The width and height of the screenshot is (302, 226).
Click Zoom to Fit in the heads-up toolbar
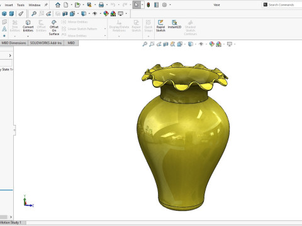[x=145, y=44]
